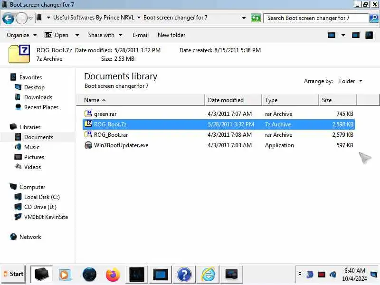Click the volume speaker tray icon

pos(333,275)
